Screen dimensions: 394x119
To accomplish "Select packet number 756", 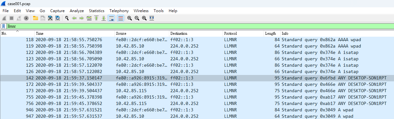I will click(x=197, y=104).
